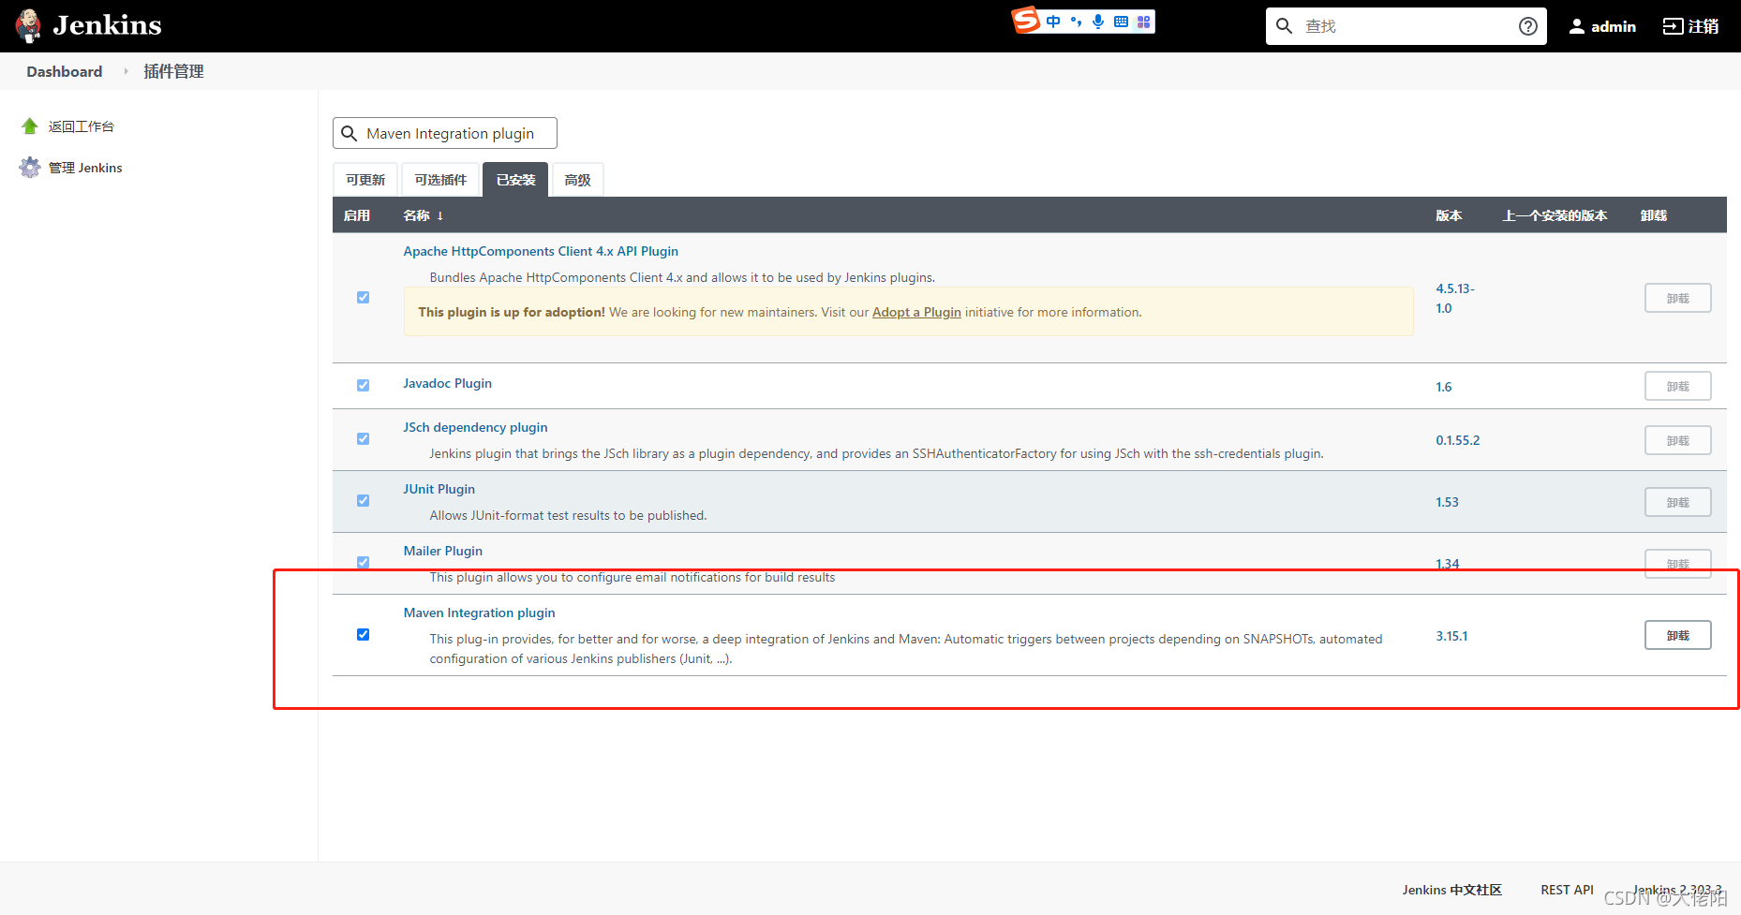The height and width of the screenshot is (915, 1741).
Task: Toggle the JUnit Plugin enable checkbox
Action: [364, 501]
